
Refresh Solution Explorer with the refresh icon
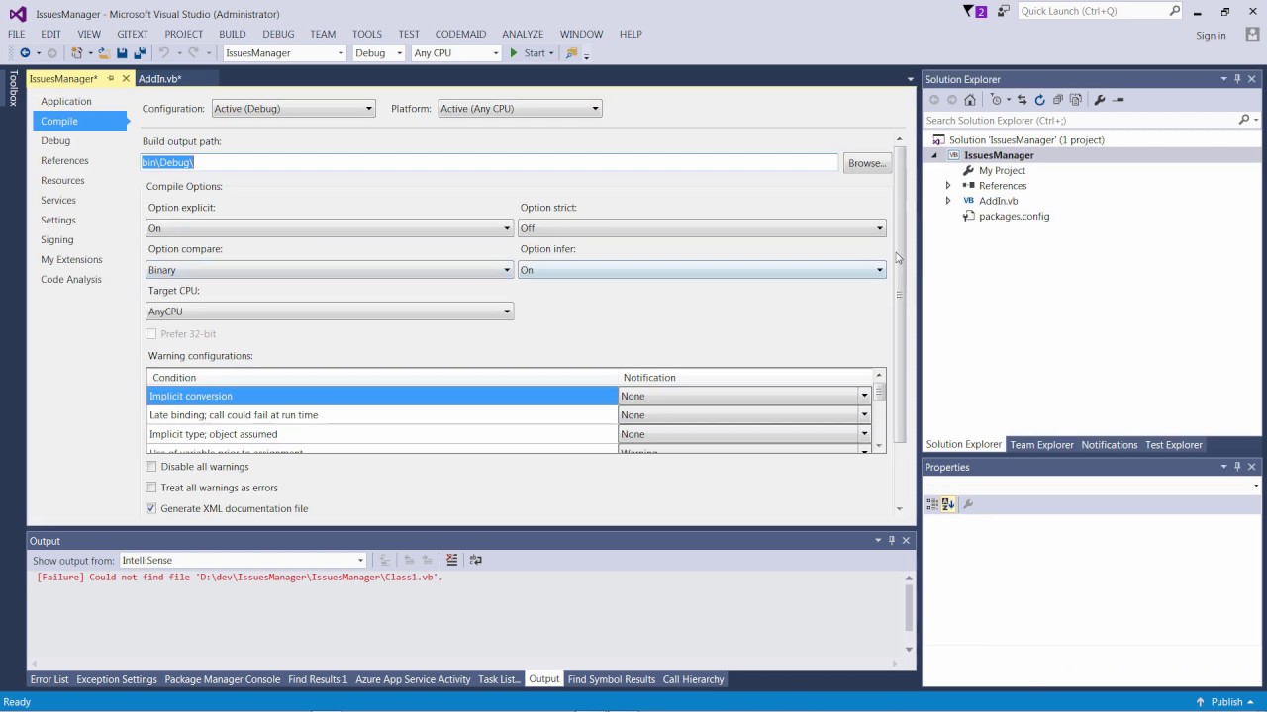click(x=1039, y=100)
